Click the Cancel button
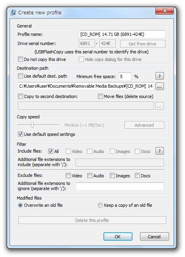The height and width of the screenshot is (257, 185). tap(154, 237)
